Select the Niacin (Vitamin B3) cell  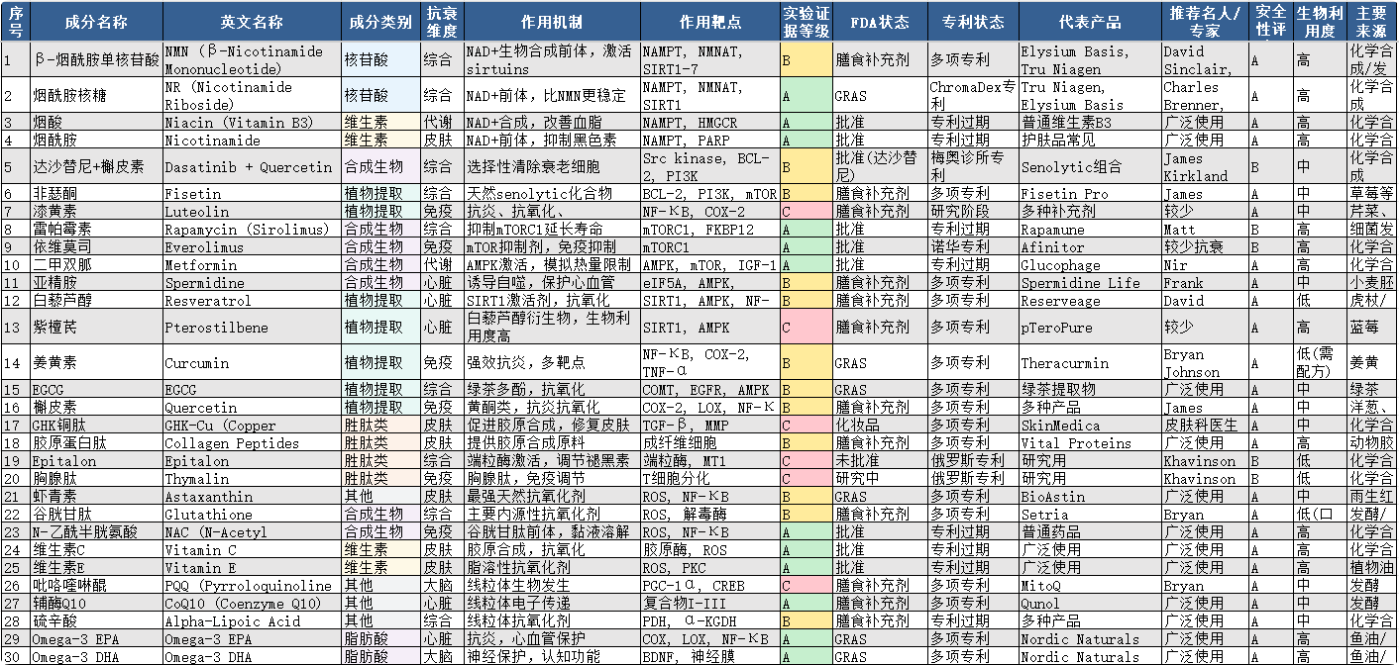[x=252, y=122]
